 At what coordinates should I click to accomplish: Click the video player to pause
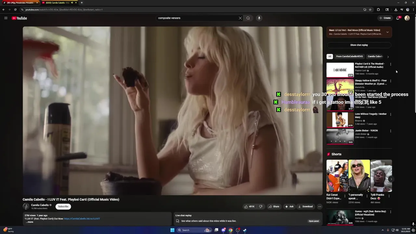(x=173, y=111)
